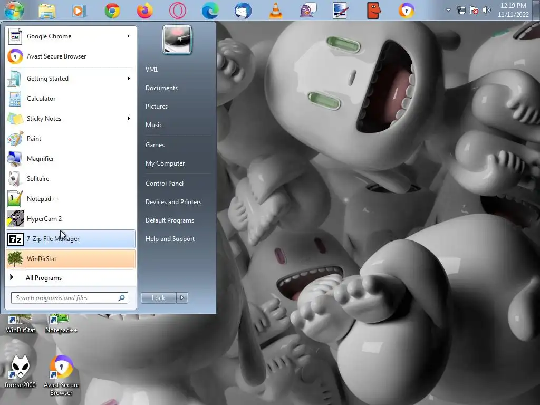Open Google Chrome from the taskbar
Screen dimensions: 540x405
[x=112, y=11]
